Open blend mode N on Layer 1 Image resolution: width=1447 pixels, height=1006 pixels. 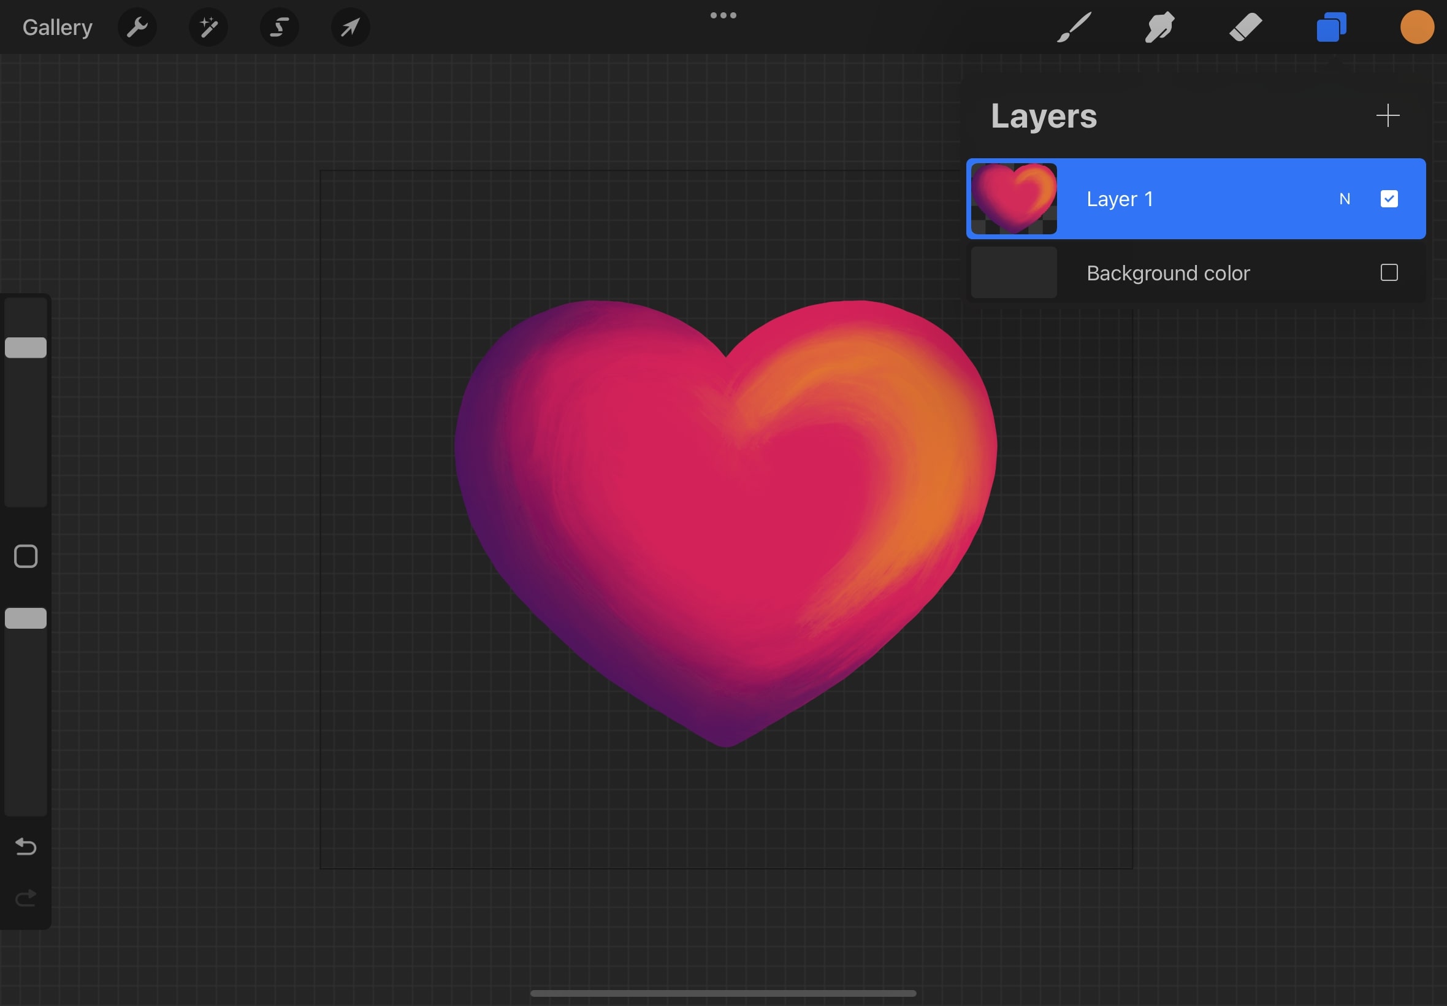tap(1345, 199)
